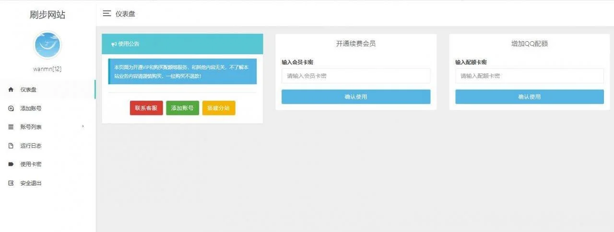This screenshot has width=614, height=232.
Task: Click the exit icon for 安全退出
Action: point(11,183)
